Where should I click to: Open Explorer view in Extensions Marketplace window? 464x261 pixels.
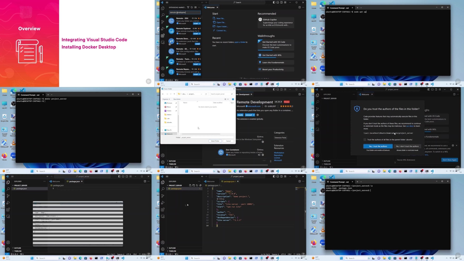point(163,8)
